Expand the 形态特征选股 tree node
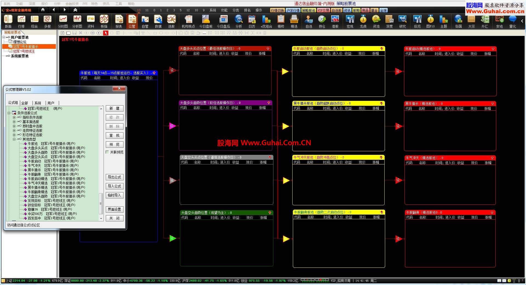Screen dimensions: 526x285 pyautogui.click(x=14, y=135)
